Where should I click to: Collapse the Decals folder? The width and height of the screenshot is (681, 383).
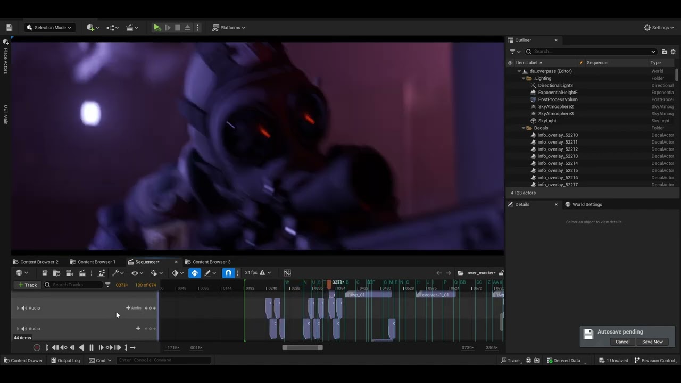click(524, 128)
